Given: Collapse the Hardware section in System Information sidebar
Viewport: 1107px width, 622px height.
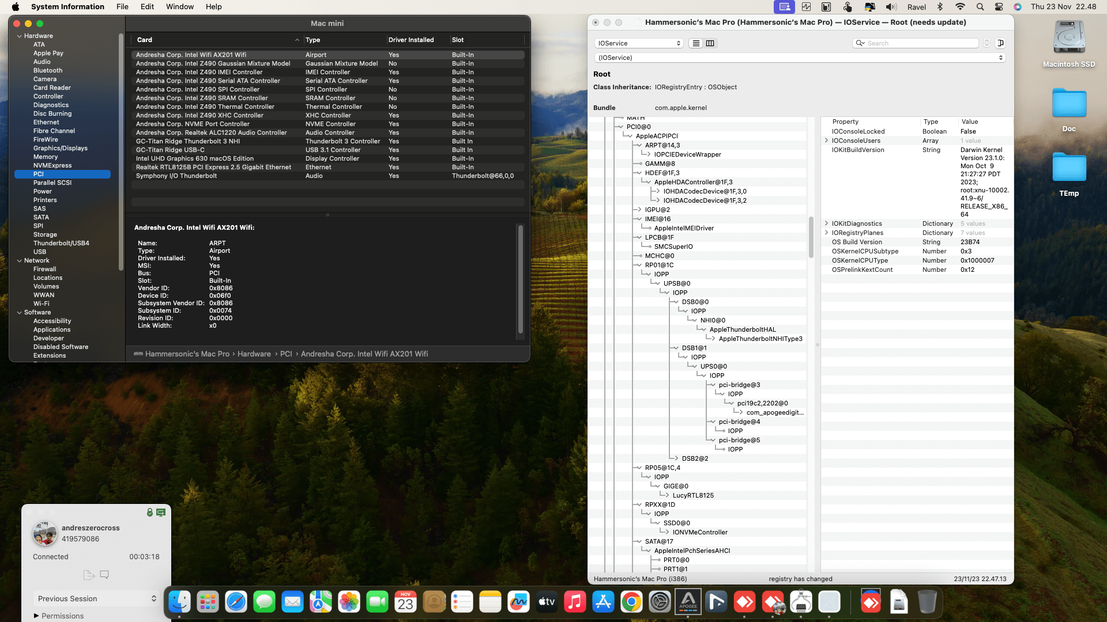Looking at the screenshot, I should coord(20,36).
